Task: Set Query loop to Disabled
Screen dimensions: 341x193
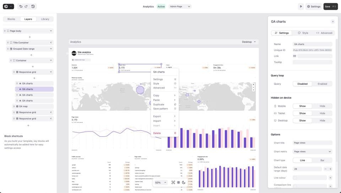Action: 302,84
